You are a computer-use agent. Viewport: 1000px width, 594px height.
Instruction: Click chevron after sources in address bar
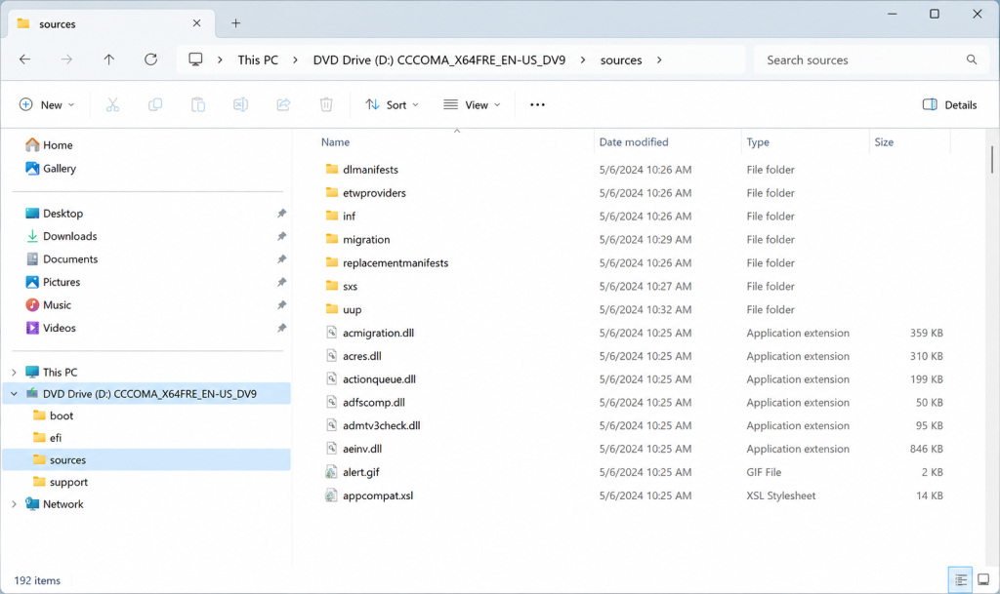659,59
